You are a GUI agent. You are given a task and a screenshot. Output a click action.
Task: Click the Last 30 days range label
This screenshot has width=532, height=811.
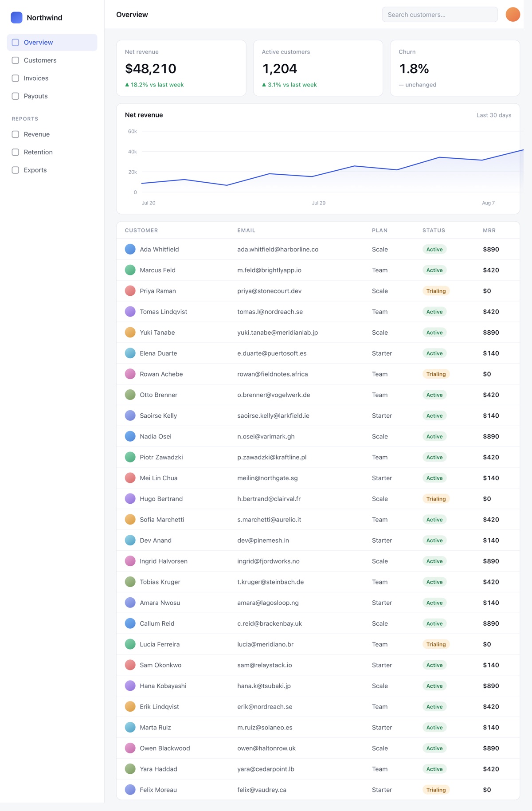[x=494, y=115]
